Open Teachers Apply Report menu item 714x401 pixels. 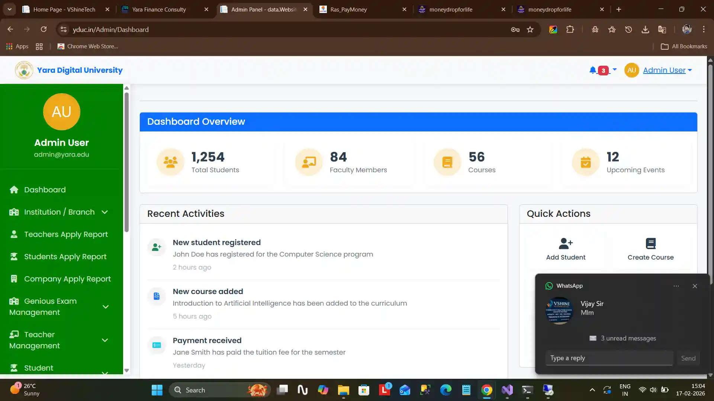tap(66, 234)
